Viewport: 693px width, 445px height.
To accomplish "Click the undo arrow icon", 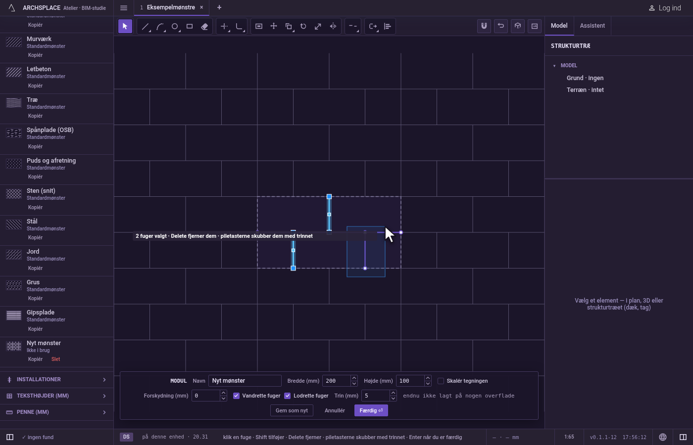I will point(501,26).
